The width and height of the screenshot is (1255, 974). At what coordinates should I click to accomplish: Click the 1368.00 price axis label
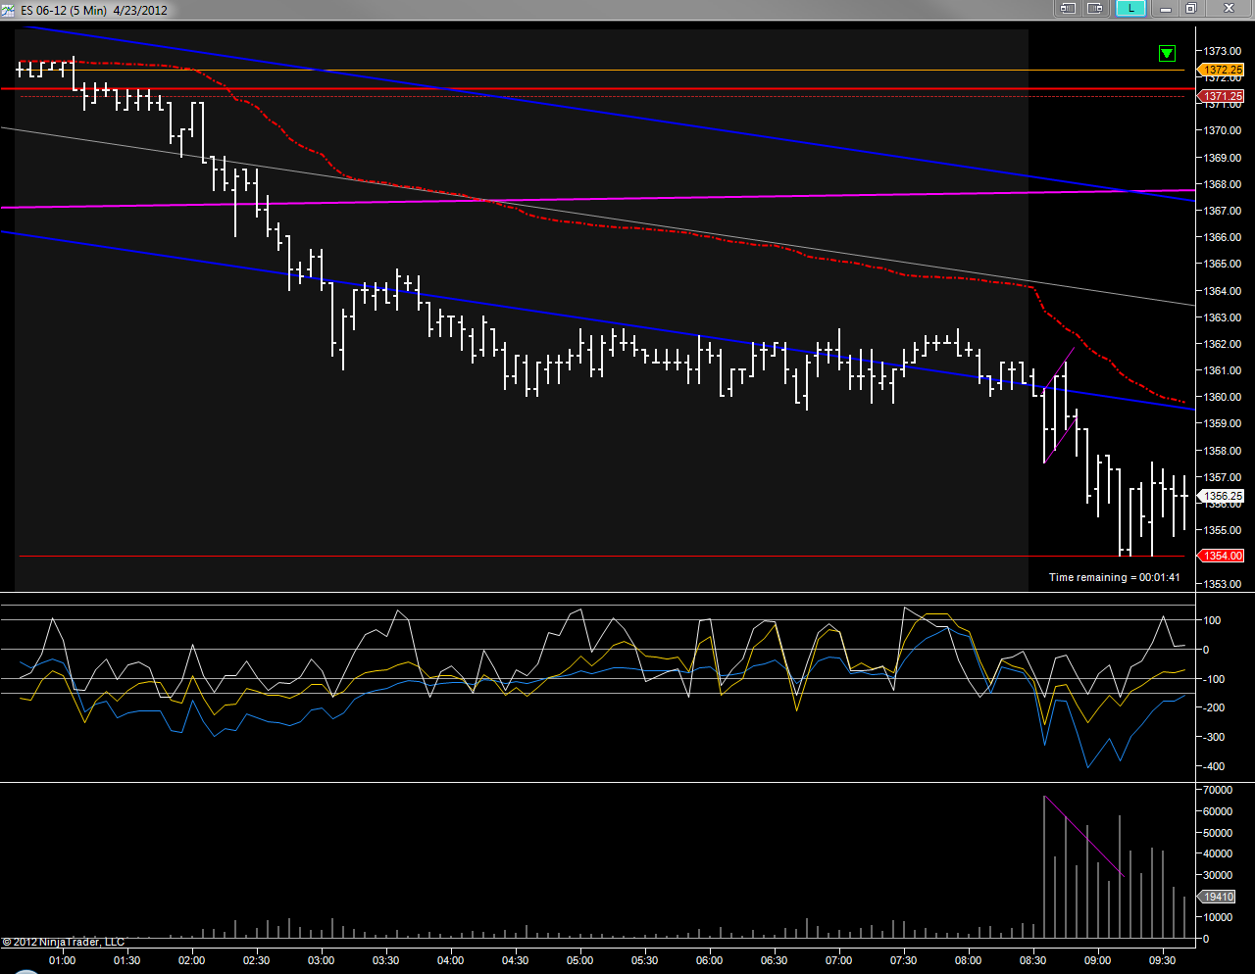pyautogui.click(x=1223, y=184)
